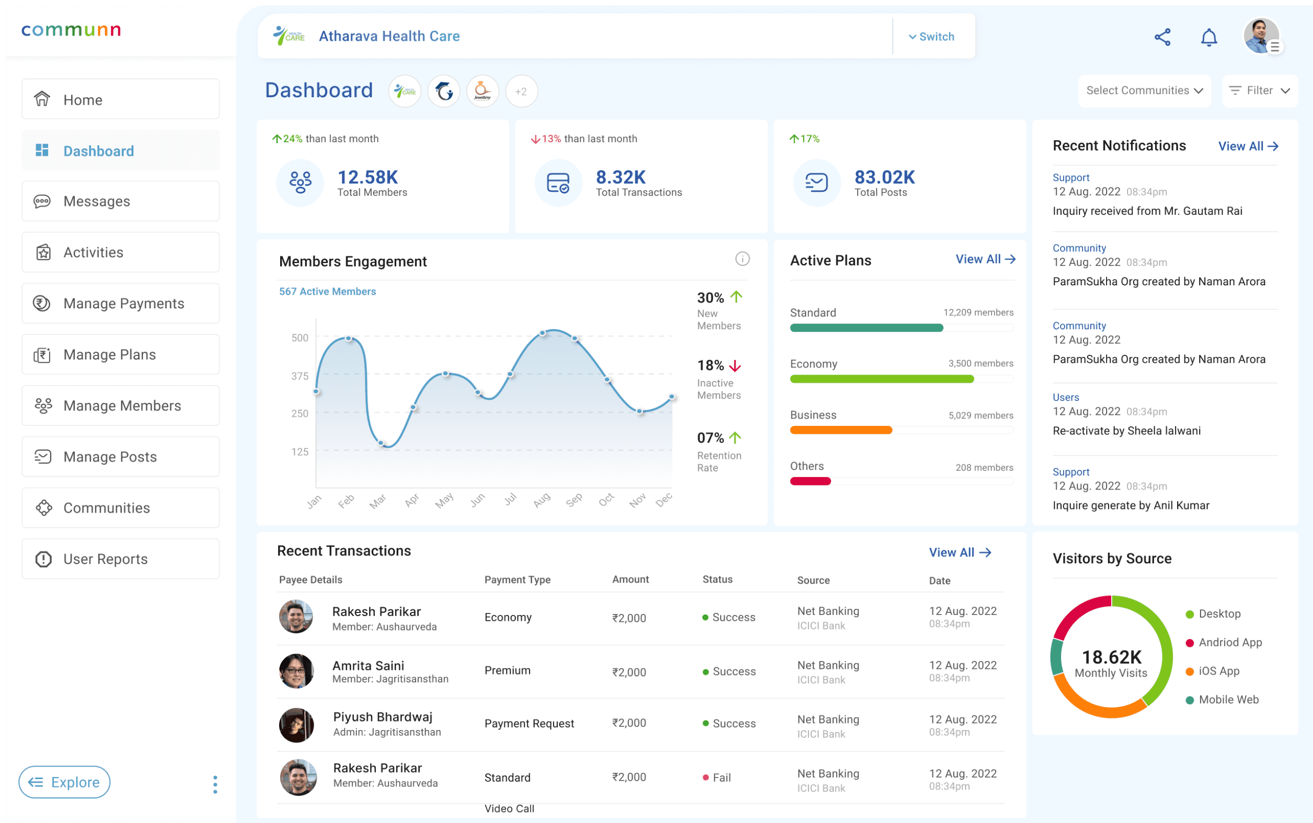Select the jewellery community logo icon
Screen dimensions: 1313x823
[x=482, y=91]
